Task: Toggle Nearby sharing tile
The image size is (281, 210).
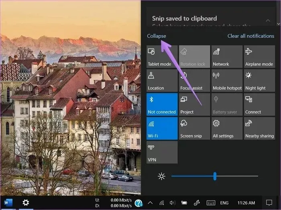Action: coord(259,128)
